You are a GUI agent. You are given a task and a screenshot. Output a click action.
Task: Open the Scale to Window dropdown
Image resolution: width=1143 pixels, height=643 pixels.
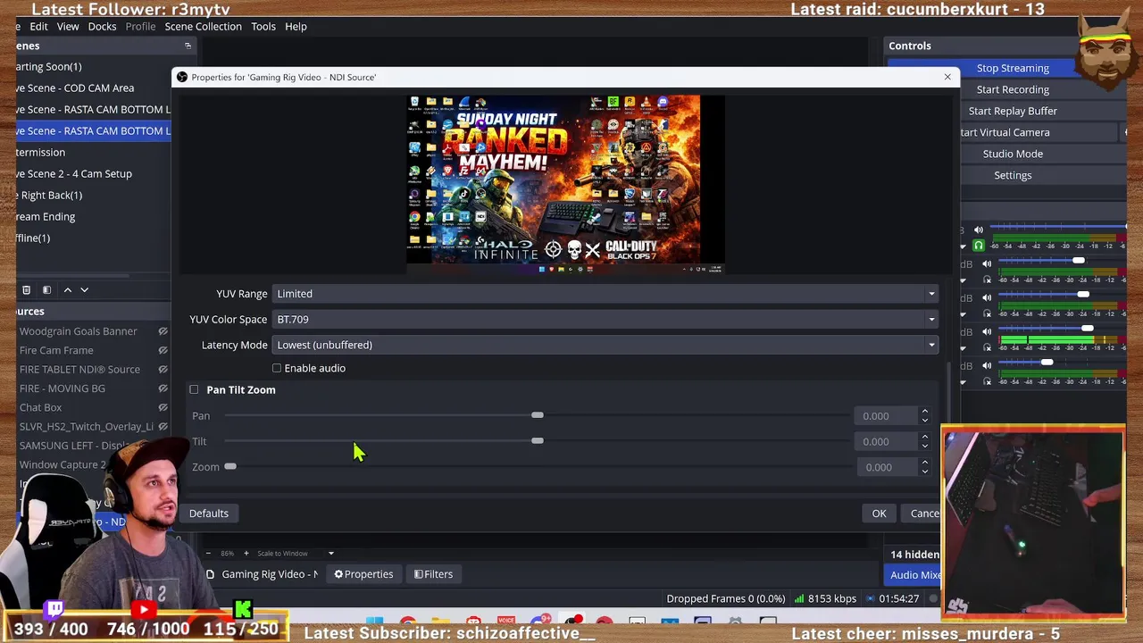click(x=295, y=554)
